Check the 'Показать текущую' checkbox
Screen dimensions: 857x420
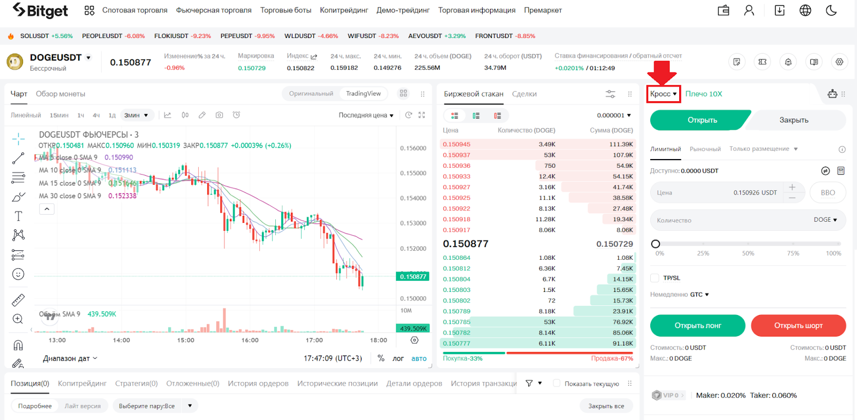[x=557, y=383]
